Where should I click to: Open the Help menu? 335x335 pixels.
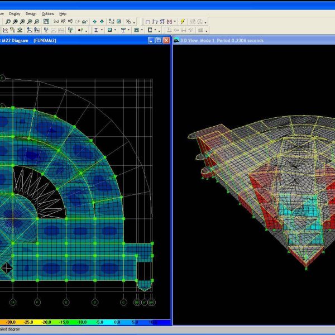pyautogui.click(x=63, y=13)
